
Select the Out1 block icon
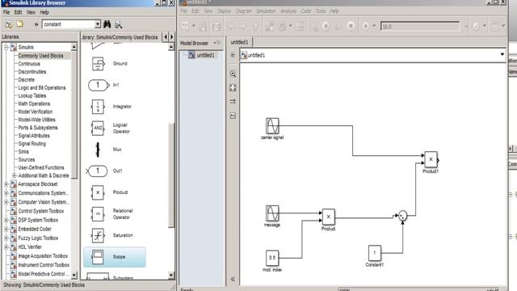(97, 171)
